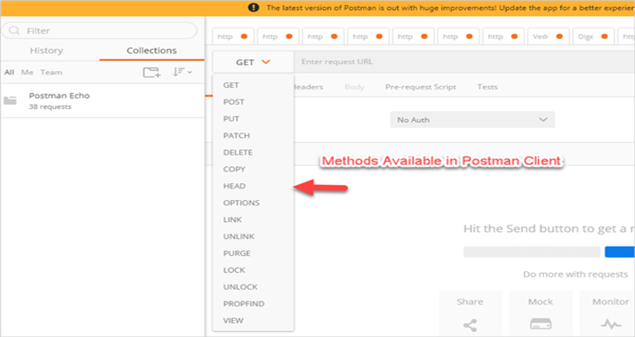Select UNLOCK from the methods list

241,287
